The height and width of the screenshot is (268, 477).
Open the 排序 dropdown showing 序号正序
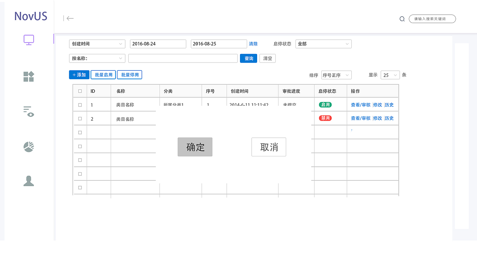(336, 75)
